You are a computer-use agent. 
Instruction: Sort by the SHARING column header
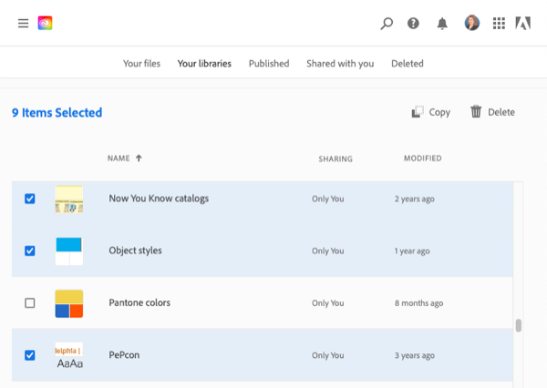pos(335,159)
